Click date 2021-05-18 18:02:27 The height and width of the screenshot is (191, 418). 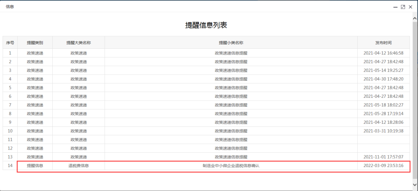[383, 105]
